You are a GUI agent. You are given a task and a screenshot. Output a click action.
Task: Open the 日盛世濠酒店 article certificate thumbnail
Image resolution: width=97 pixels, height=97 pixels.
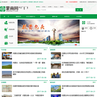pos(7,88)
